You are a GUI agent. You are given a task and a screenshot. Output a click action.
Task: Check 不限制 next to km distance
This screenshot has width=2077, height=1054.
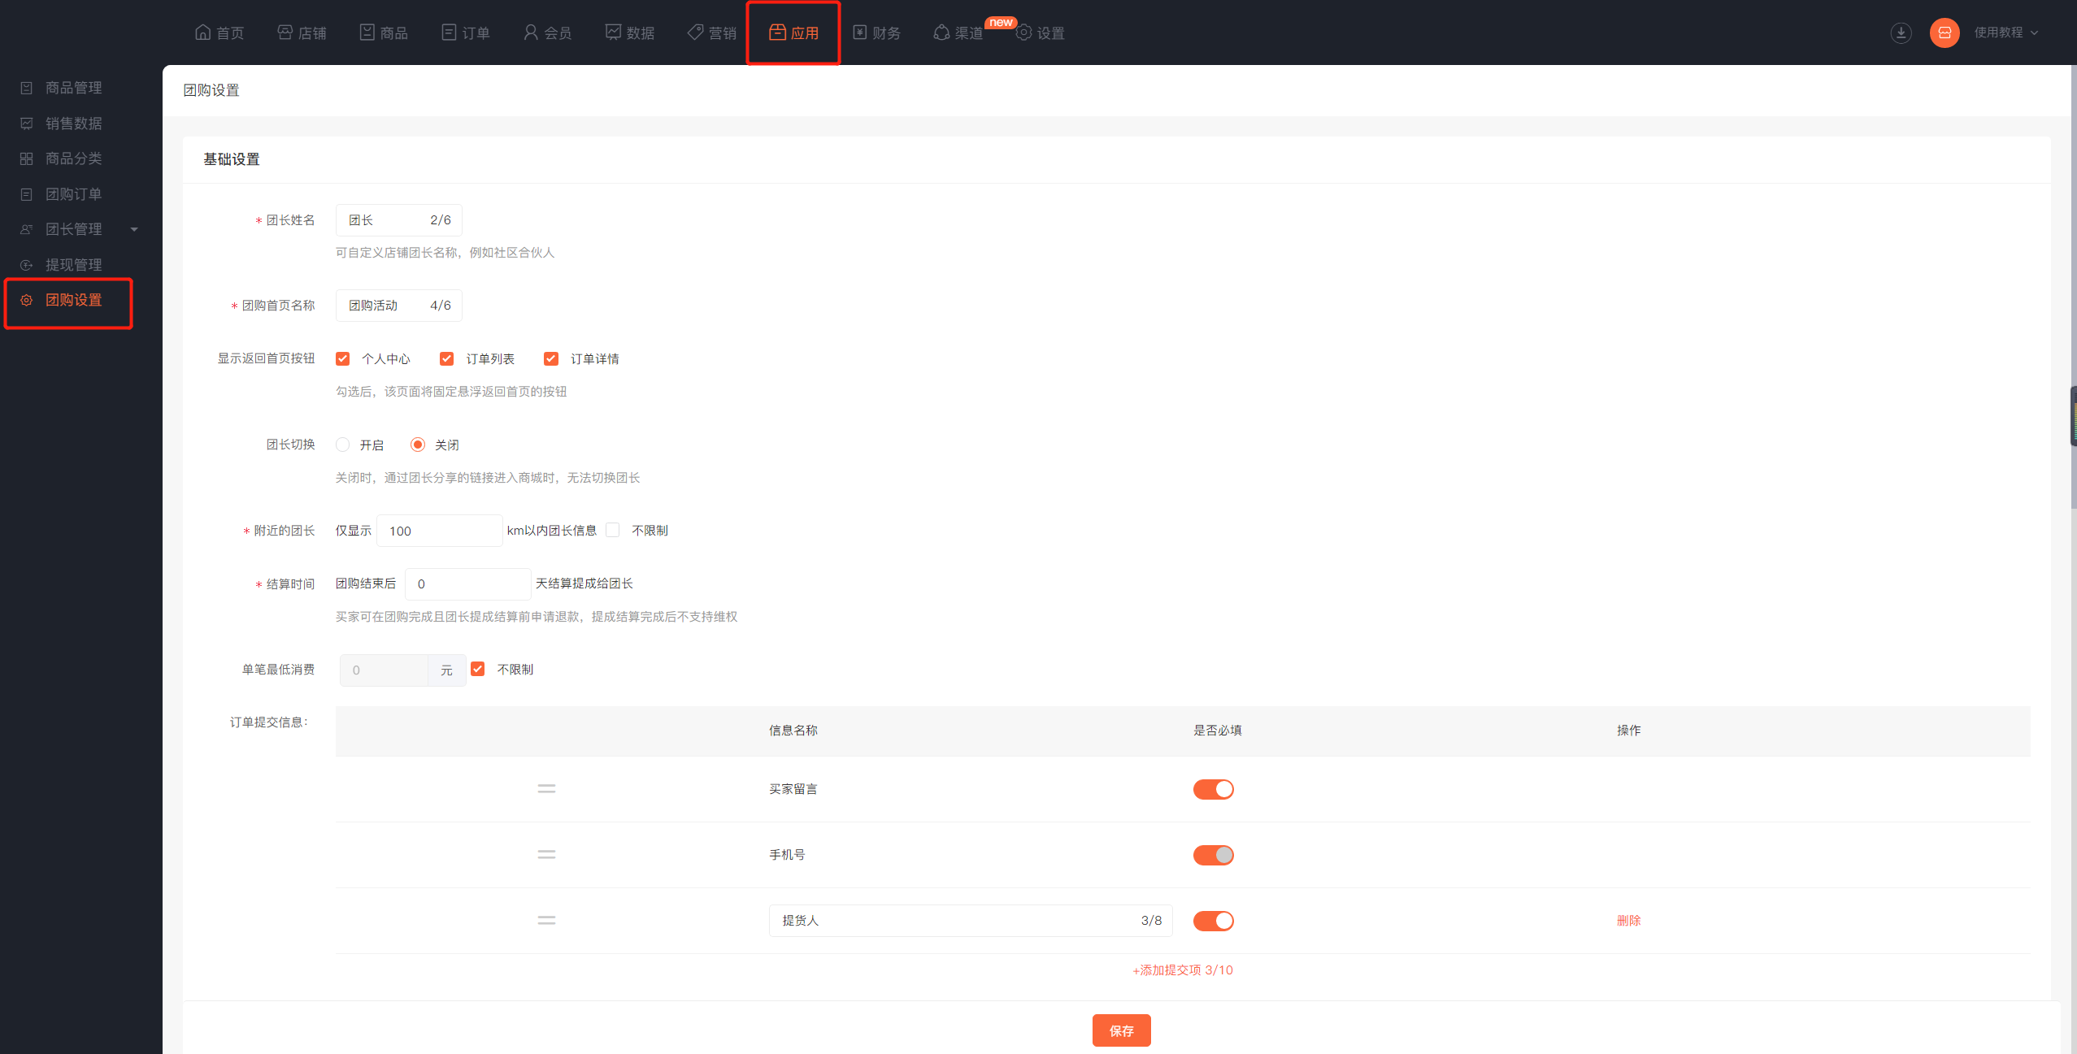tap(613, 530)
